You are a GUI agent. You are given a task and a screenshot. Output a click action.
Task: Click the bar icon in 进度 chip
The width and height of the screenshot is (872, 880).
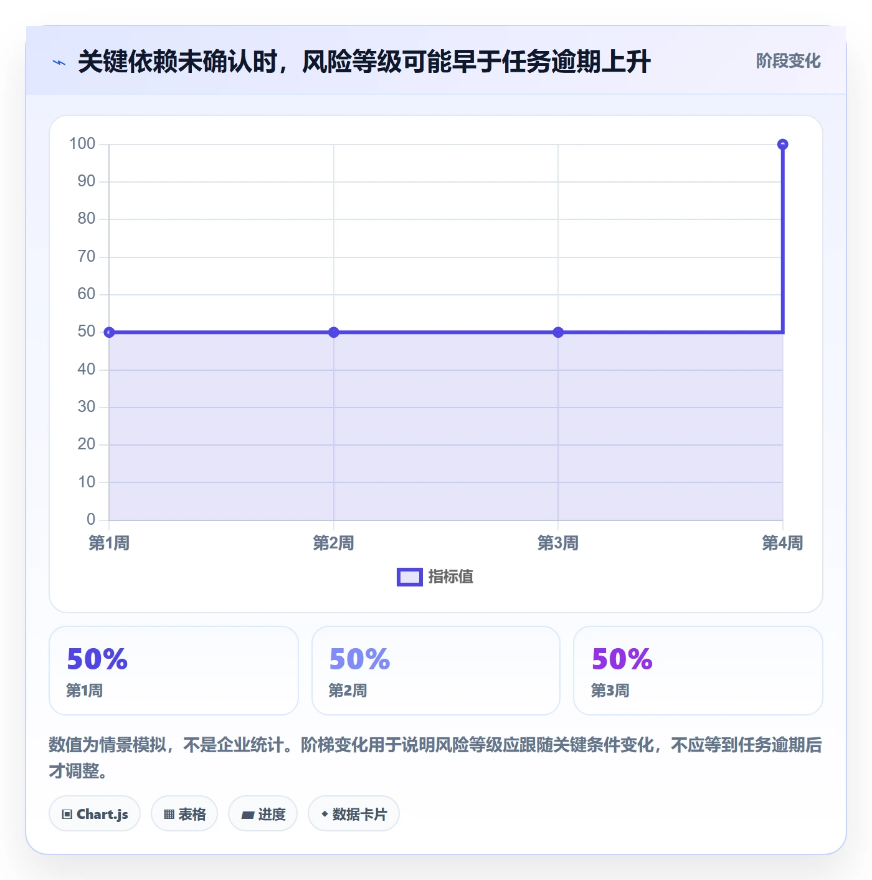pos(248,815)
